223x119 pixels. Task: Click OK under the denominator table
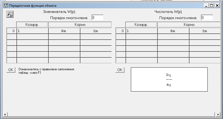coord(11,70)
